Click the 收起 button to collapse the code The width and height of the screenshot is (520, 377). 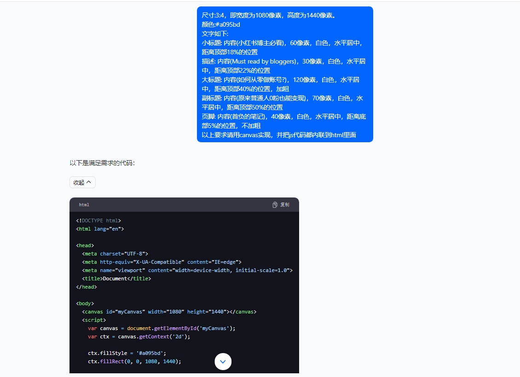click(82, 182)
